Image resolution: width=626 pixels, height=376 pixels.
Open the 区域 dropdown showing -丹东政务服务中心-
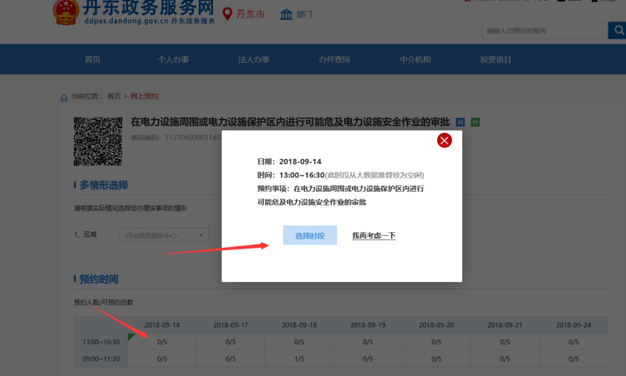click(164, 235)
